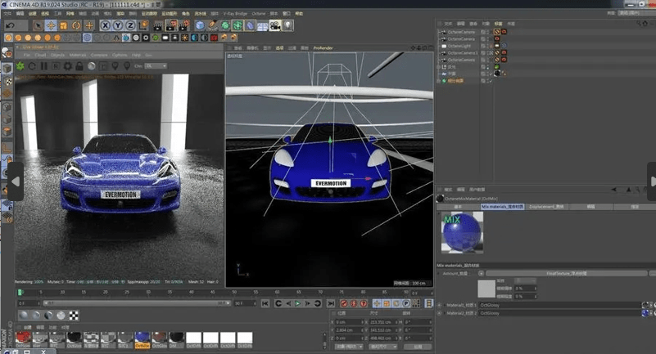
Task: Open the V-Ray Bridge menu
Action: point(235,14)
